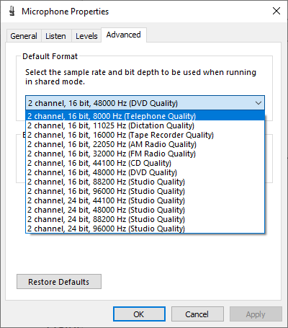Choose 11025 Hz Dictation Quality option
The image size is (288, 328).
(x=145, y=125)
